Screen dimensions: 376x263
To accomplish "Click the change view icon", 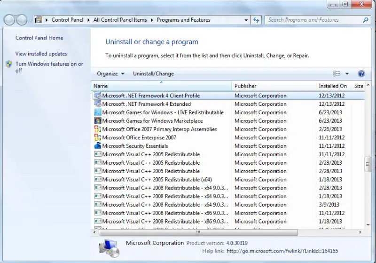I will click(337, 74).
